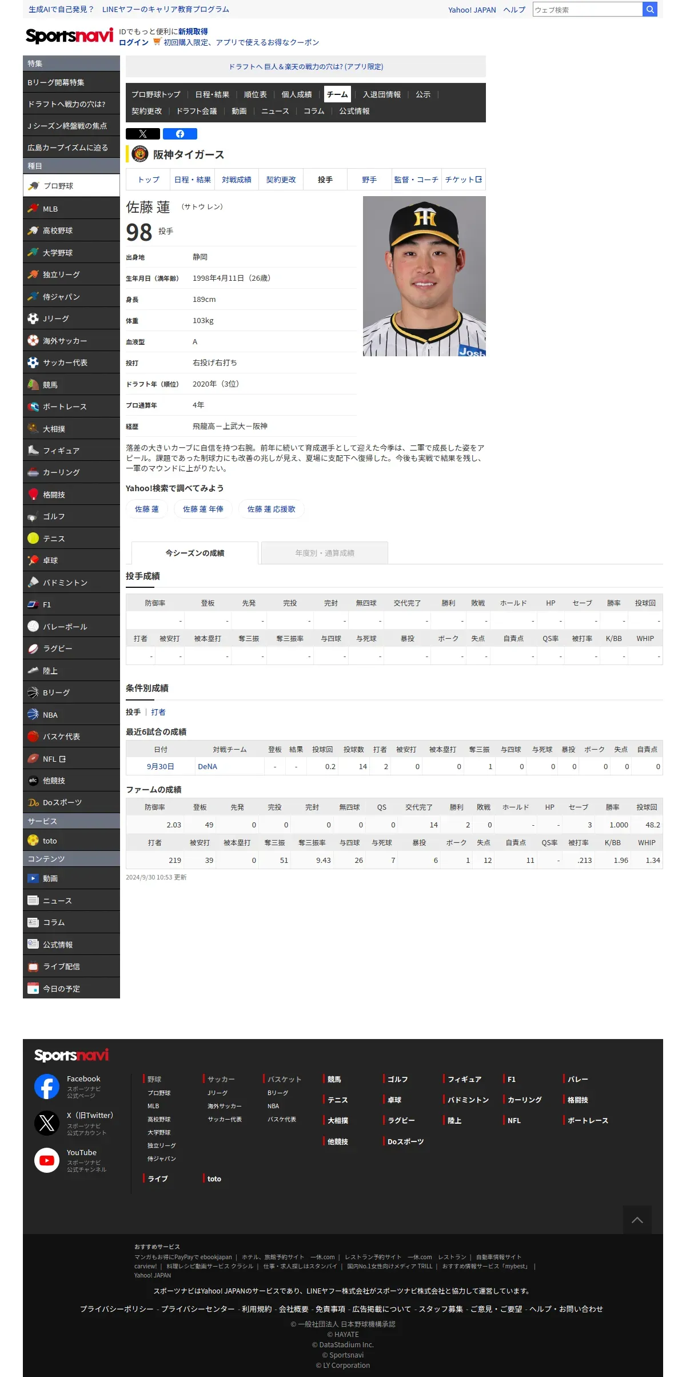Open 対戦成績 team tab
686x1377 pixels.
[x=237, y=180]
